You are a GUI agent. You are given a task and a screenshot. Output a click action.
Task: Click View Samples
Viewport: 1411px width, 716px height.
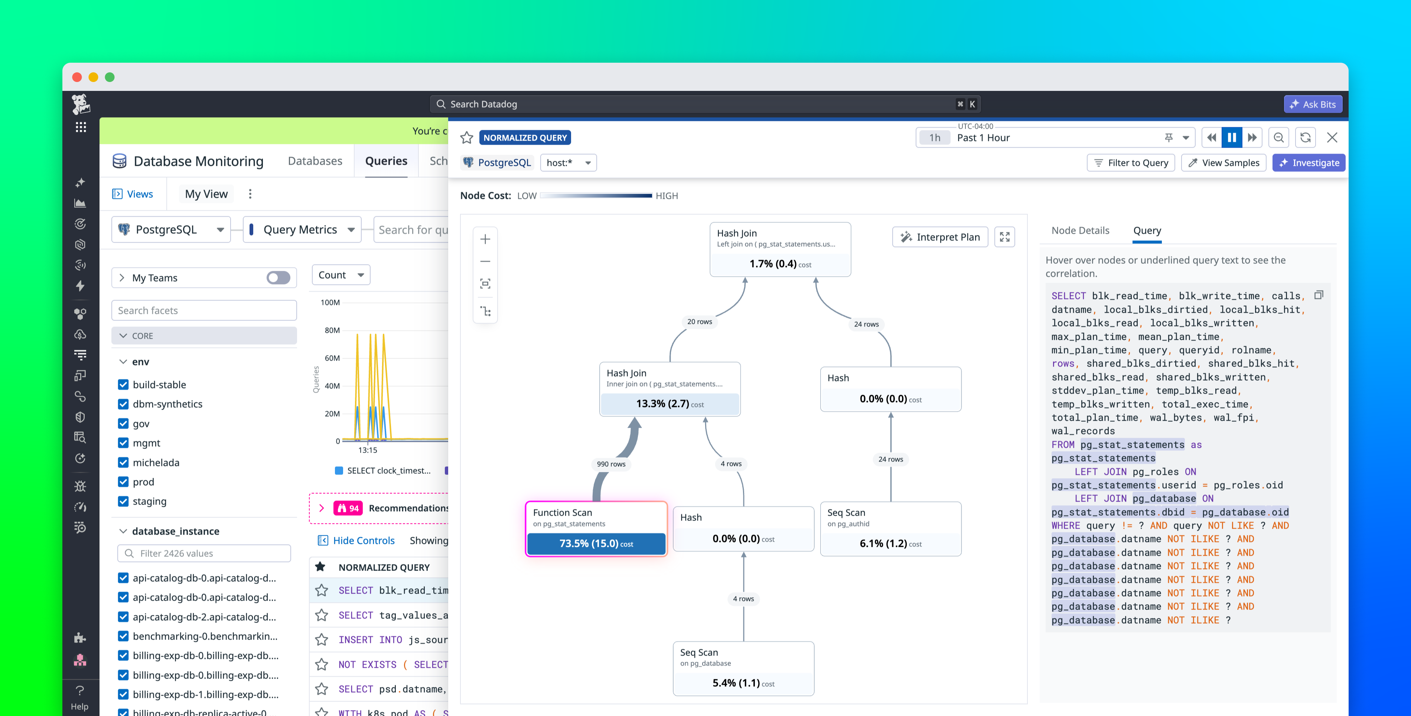(1223, 162)
